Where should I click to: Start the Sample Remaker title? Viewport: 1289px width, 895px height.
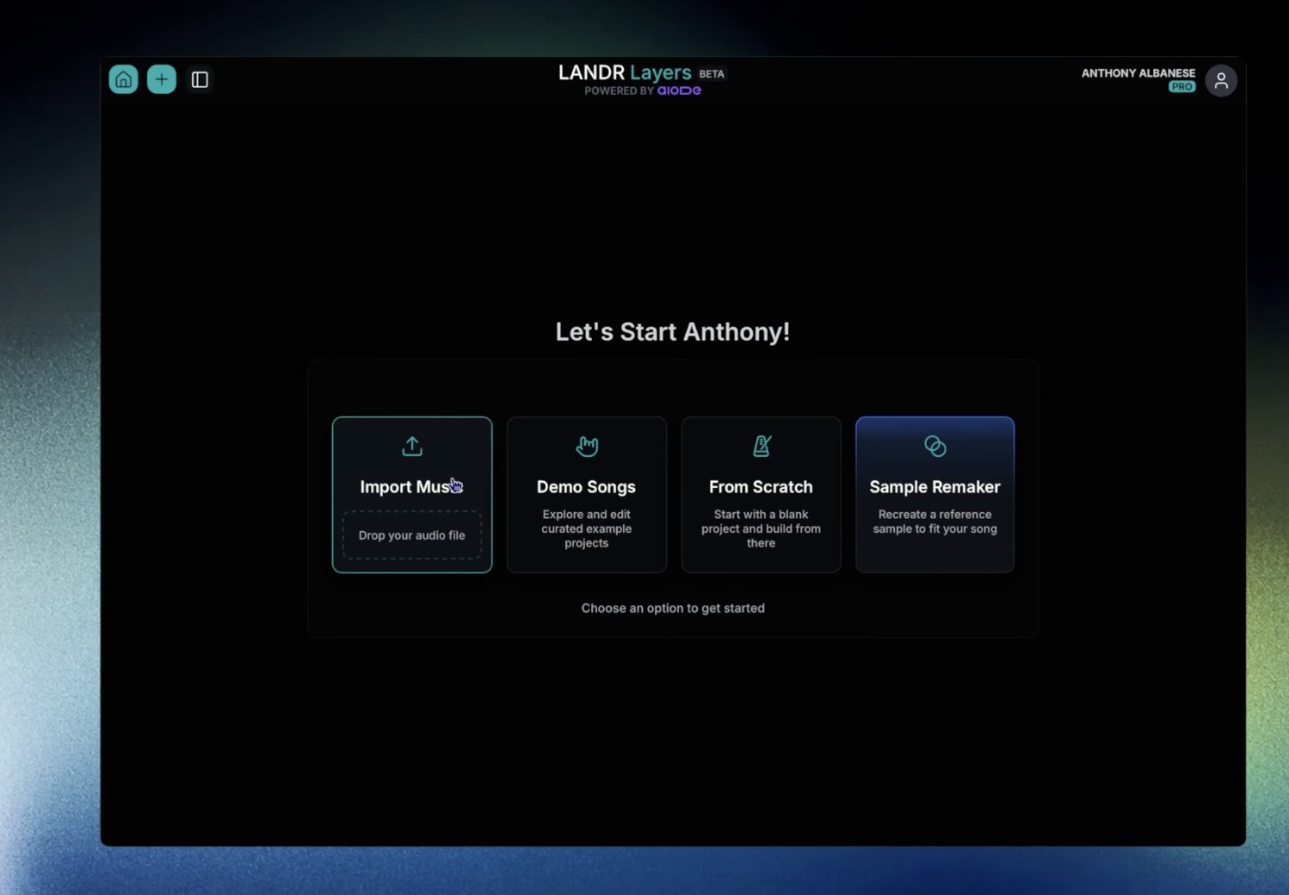[934, 486]
